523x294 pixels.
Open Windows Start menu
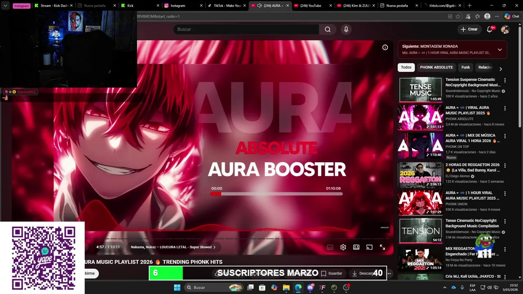coord(177,287)
